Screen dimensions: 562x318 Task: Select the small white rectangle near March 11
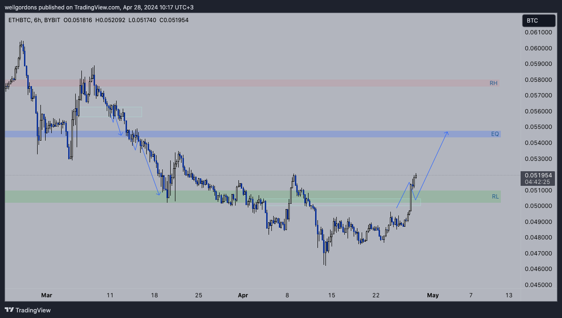[111, 112]
